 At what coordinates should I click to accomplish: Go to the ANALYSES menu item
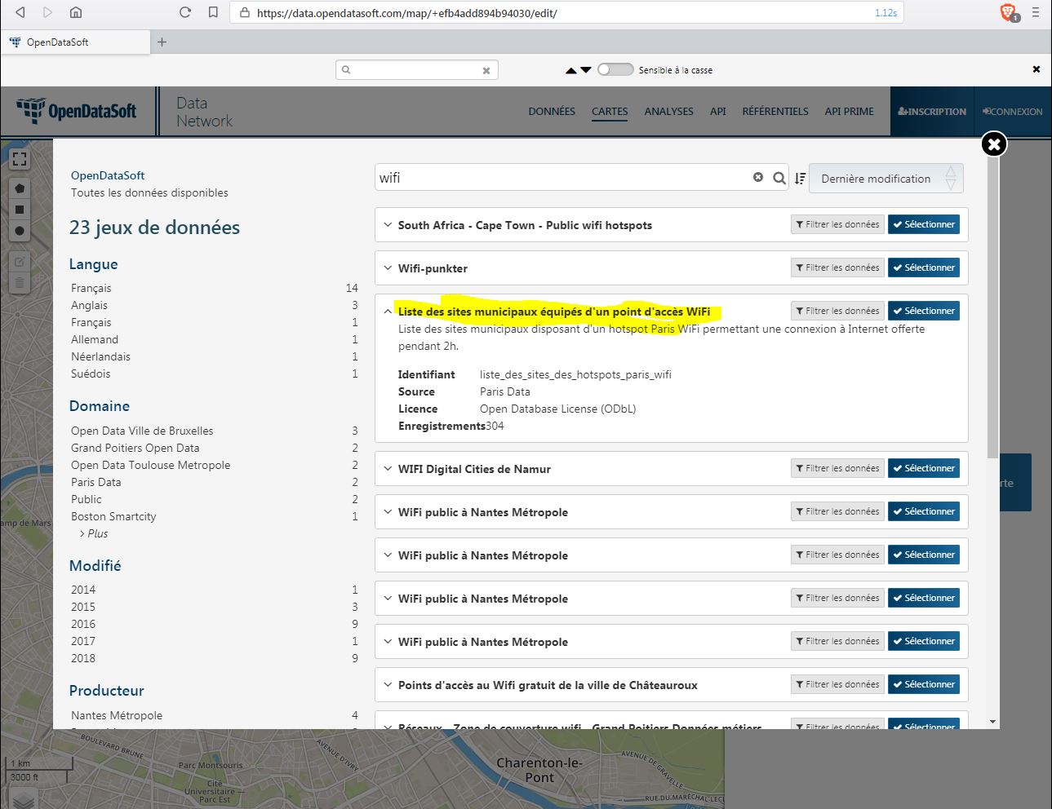point(668,112)
